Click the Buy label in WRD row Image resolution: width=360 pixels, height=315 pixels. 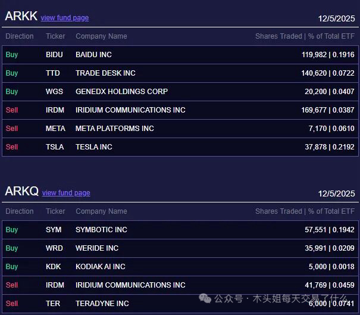click(x=12, y=248)
